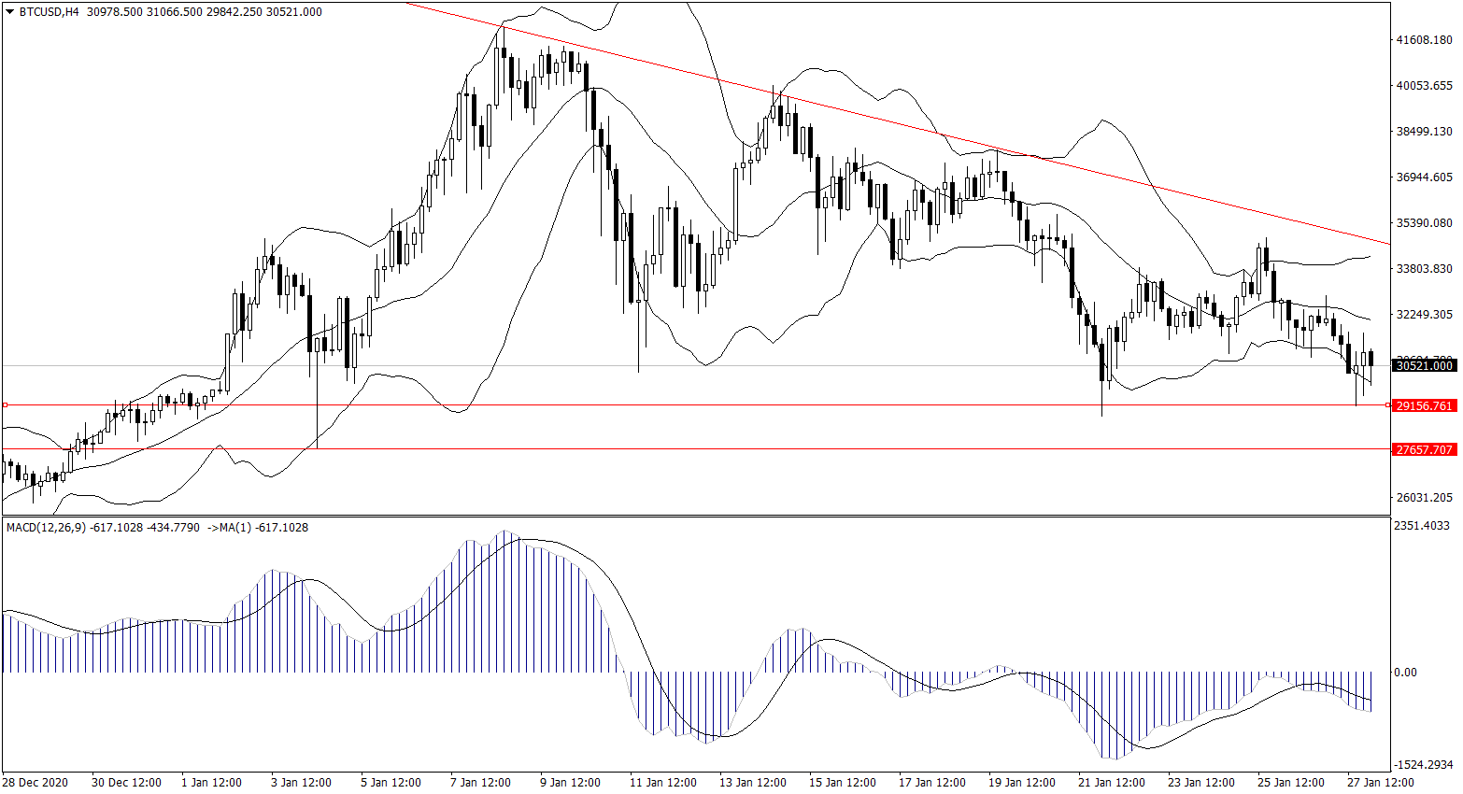Click the 38499.130 price axis label

1424,132
